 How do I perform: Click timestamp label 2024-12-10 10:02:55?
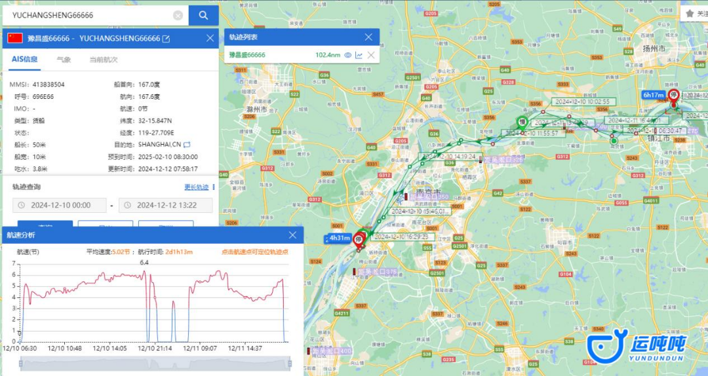click(583, 102)
